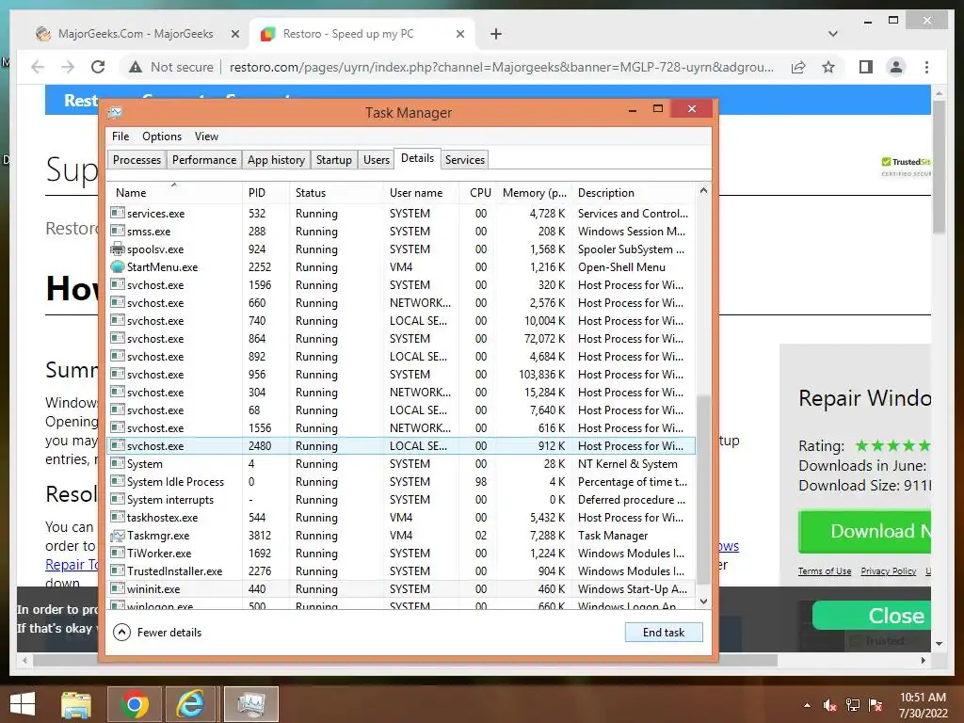Open a new Chrome tab
Screen dimensions: 964x723
496,34
